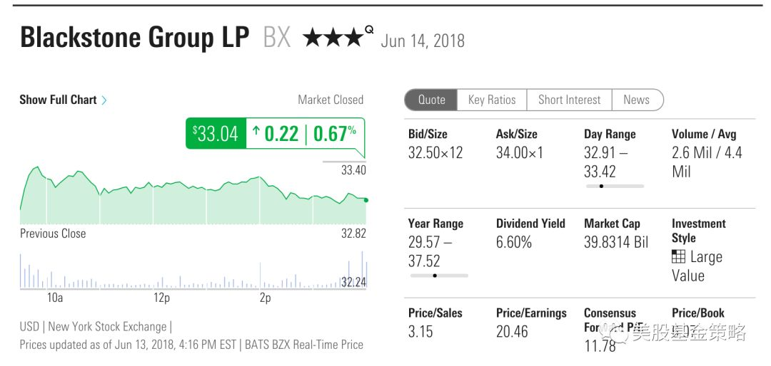This screenshot has height=366, width=771.
Task: Click the small Q superscript after stars
Action: 369,30
